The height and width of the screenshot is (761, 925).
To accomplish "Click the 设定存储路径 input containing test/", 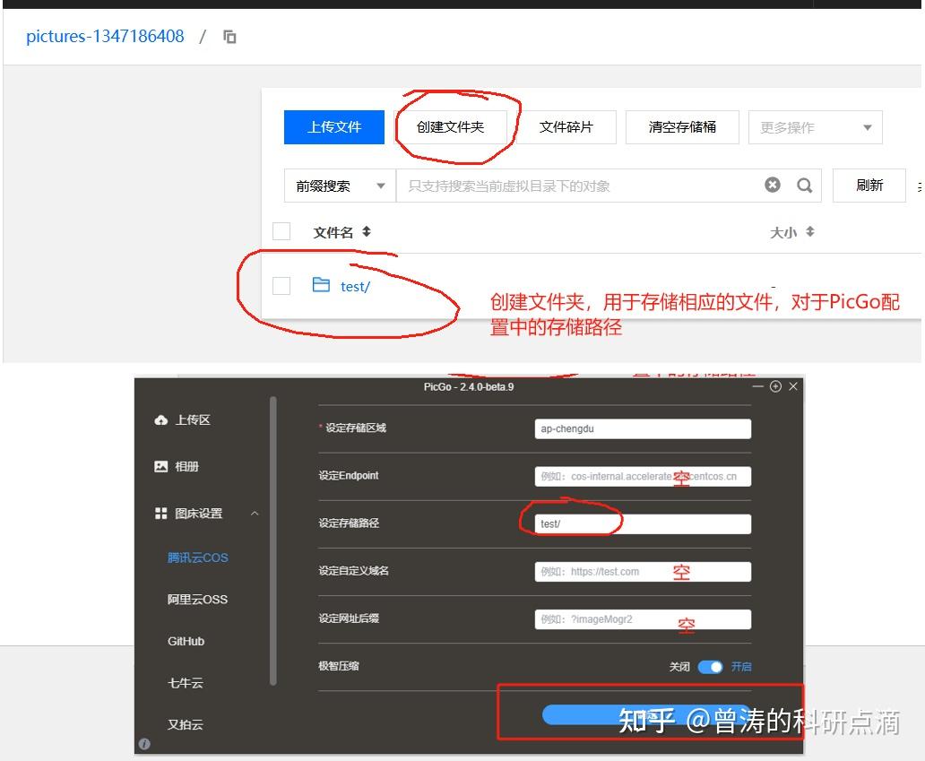I will (643, 523).
